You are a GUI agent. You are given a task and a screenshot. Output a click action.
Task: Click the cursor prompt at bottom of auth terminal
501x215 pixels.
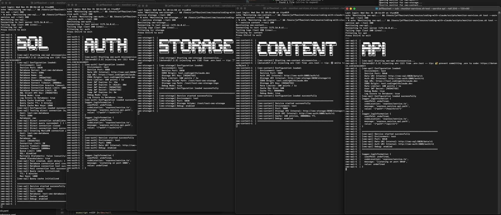68,170
